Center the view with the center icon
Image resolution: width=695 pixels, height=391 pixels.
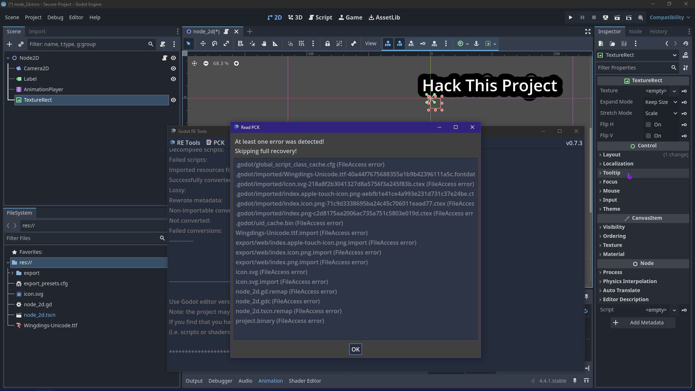click(x=194, y=63)
